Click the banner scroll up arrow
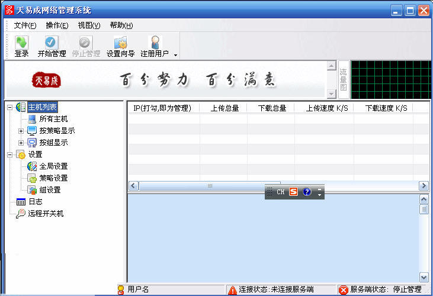The height and width of the screenshot is (296, 433). pos(331,66)
